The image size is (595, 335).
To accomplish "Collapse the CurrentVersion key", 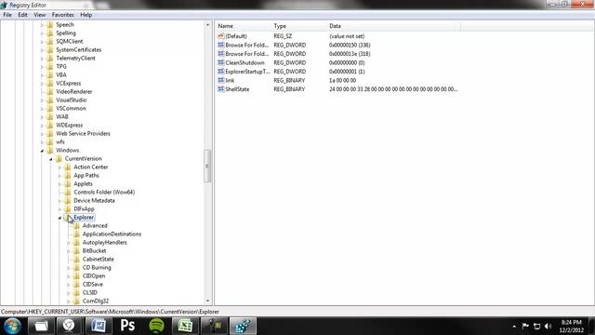I will point(51,159).
